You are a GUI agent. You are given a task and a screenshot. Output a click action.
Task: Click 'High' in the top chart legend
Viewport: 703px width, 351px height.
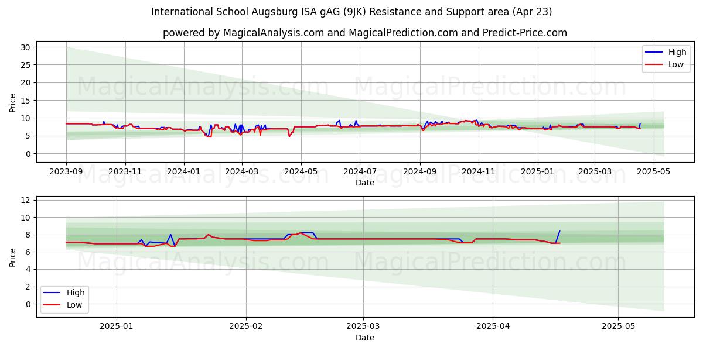pos(677,52)
